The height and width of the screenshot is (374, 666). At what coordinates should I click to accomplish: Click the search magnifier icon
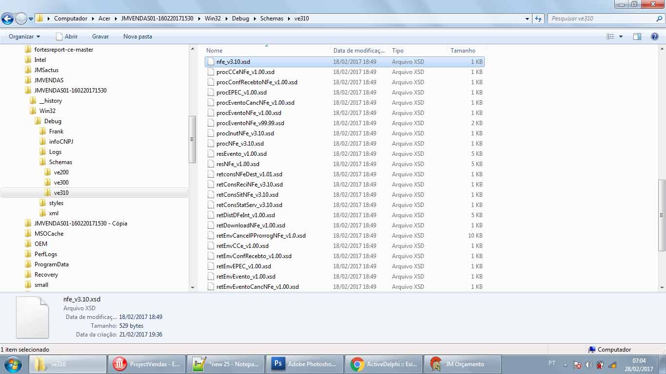coord(660,19)
